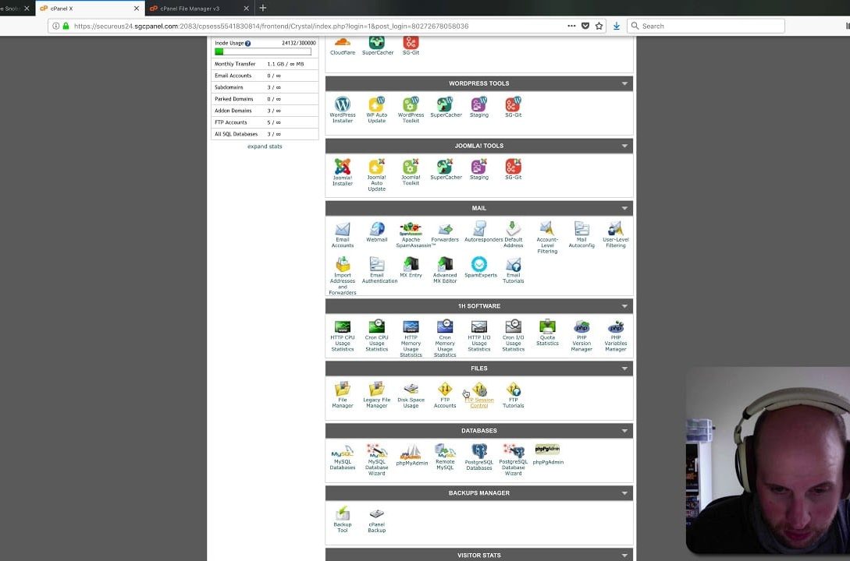Image resolution: width=850 pixels, height=561 pixels.
Task: Open MySQL Databases
Action: (342, 457)
